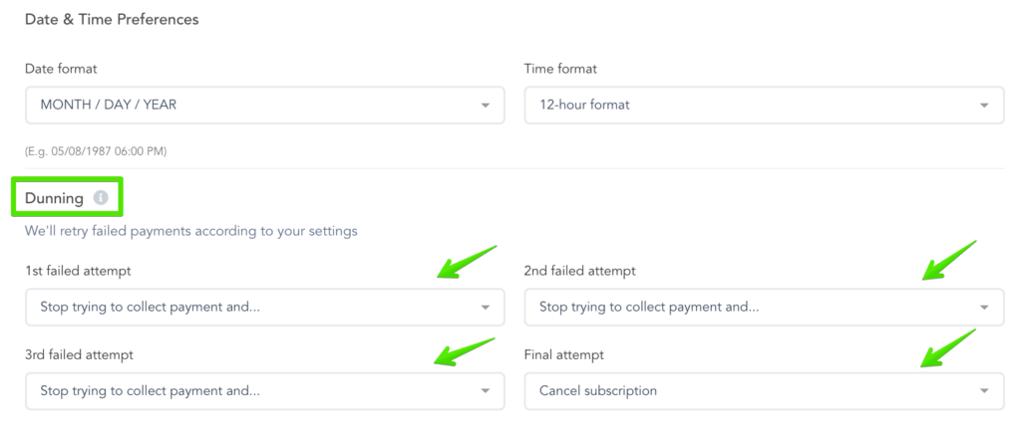Select the MONTH / DAY / YEAR value text
The image size is (1021, 431).
click(109, 105)
